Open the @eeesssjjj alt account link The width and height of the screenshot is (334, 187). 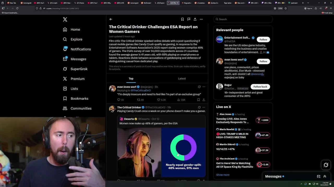[257, 74]
